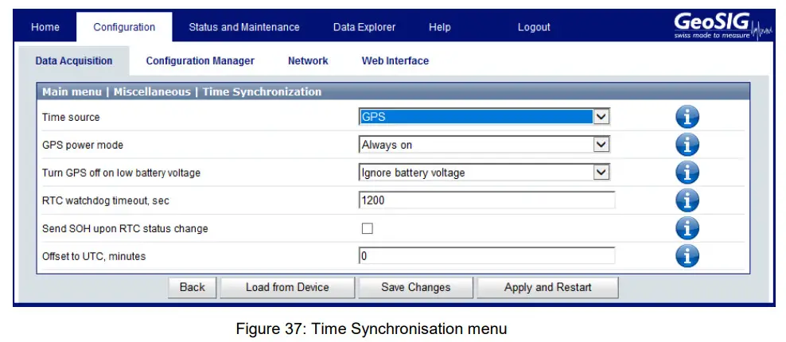Open info for GPS power mode

687,145
